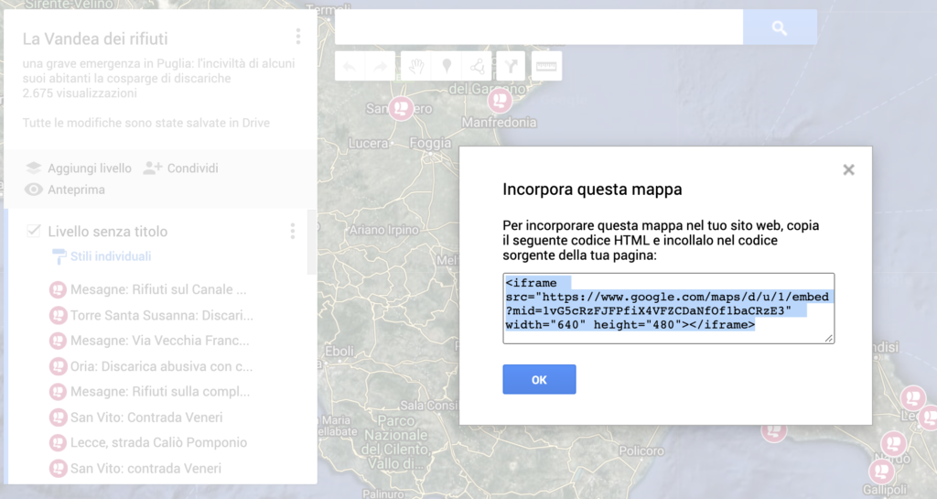Click the redo arrow in map toolbar
Screen dimensions: 937x499
[x=380, y=66]
